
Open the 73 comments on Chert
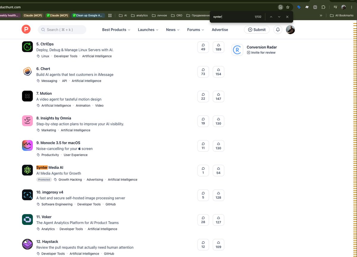pos(203,72)
